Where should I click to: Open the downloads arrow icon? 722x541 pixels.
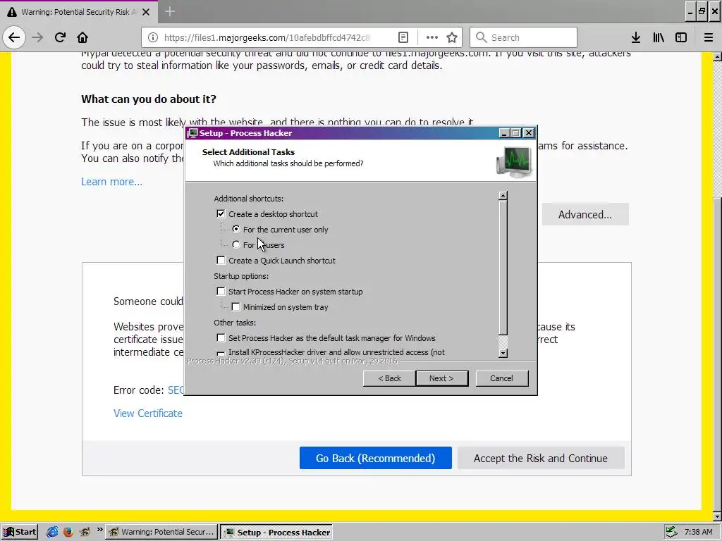[x=636, y=37]
